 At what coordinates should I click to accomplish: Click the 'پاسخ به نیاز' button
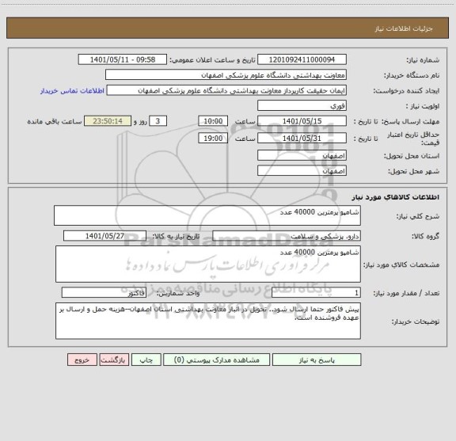(x=317, y=359)
